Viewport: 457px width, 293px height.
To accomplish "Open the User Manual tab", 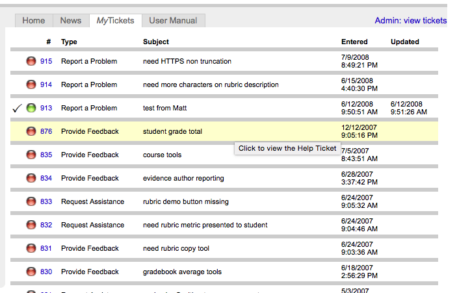I will click(173, 20).
